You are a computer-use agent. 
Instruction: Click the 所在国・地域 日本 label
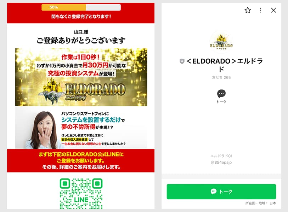click(260, 203)
